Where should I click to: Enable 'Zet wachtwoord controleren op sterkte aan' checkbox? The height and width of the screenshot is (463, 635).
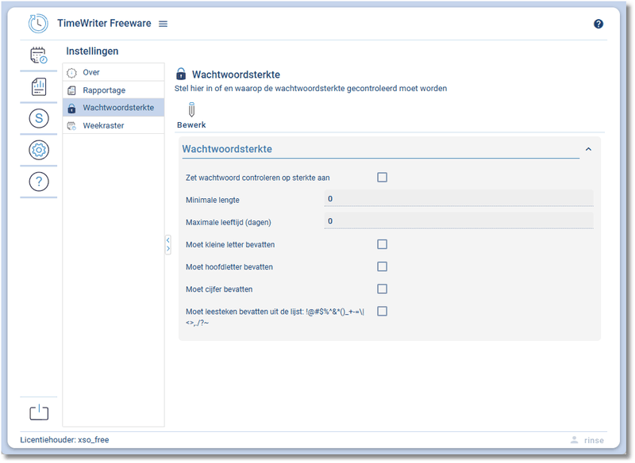382,178
